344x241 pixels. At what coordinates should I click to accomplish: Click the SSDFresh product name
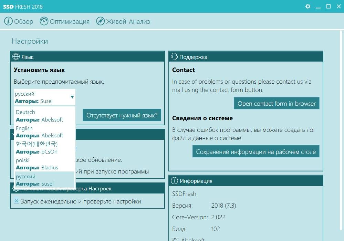click(x=184, y=194)
